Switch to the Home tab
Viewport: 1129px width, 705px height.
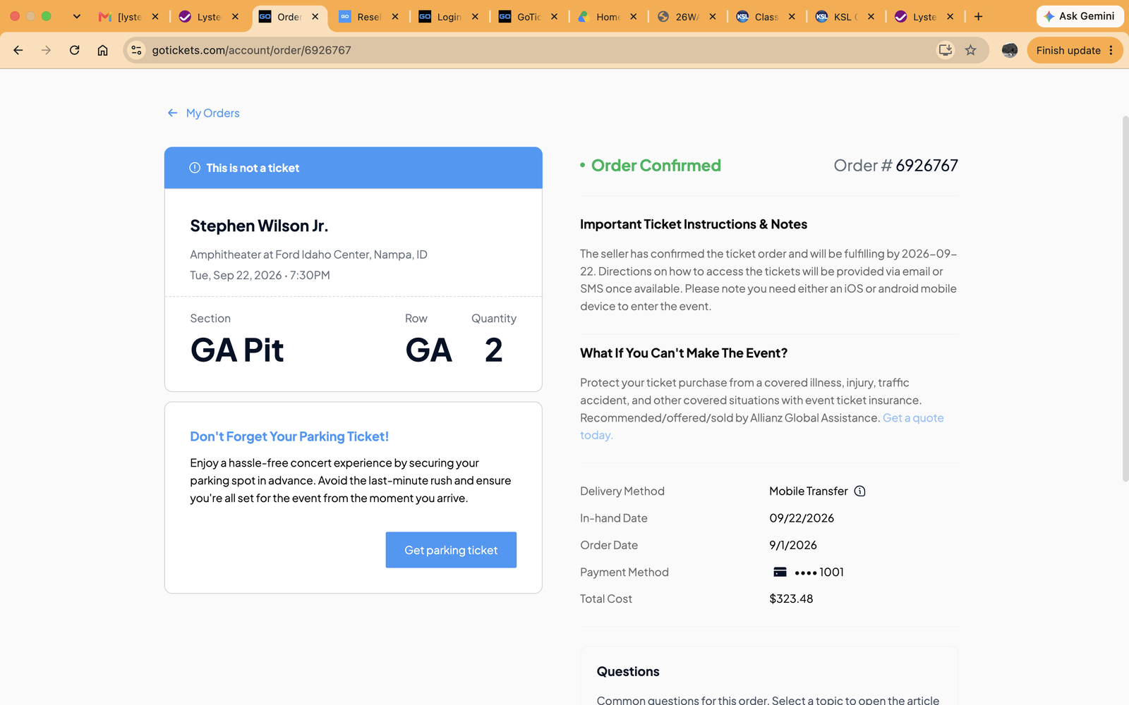[600, 17]
